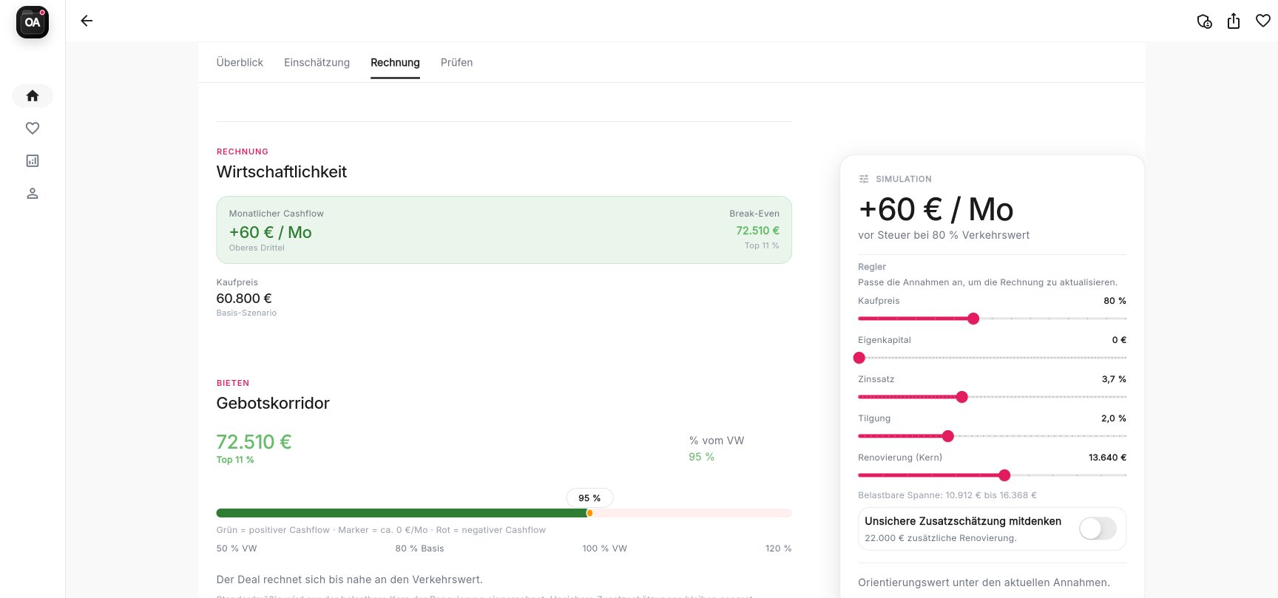The height and width of the screenshot is (598, 1278).
Task: Share this property via share icon
Action: (1234, 21)
